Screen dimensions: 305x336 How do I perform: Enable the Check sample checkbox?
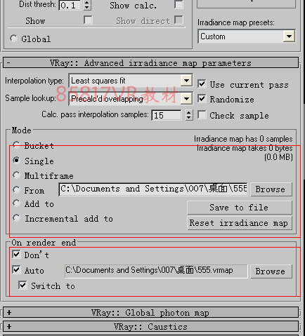click(x=202, y=115)
